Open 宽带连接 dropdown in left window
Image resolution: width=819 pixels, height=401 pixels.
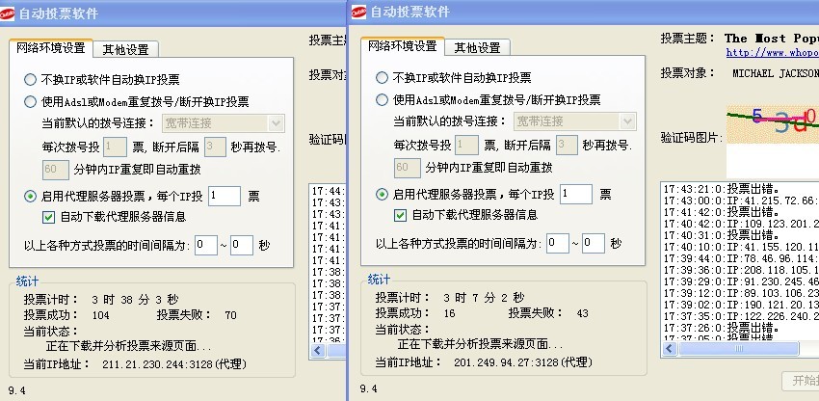click(x=224, y=123)
